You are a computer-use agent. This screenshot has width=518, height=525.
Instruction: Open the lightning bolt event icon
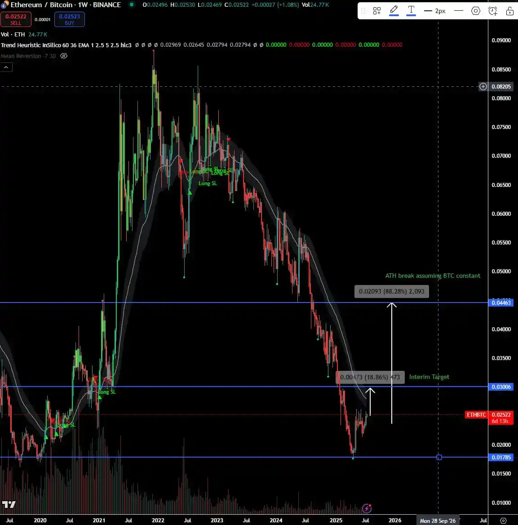point(367,508)
